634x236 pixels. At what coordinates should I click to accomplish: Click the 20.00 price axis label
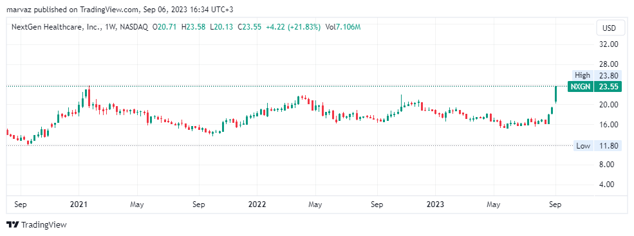click(608, 104)
